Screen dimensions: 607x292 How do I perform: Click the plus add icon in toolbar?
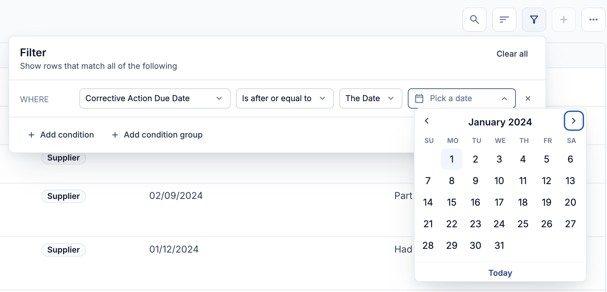[x=563, y=20]
